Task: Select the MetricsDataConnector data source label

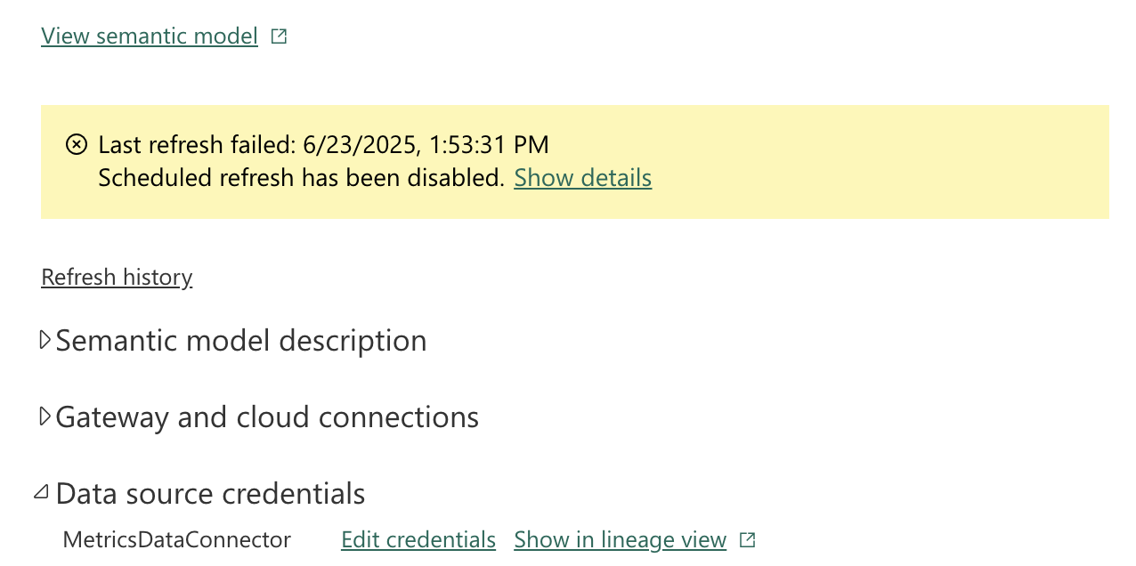Action: point(176,539)
